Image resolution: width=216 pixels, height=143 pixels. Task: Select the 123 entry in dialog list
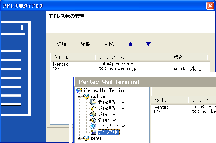pos(56,69)
